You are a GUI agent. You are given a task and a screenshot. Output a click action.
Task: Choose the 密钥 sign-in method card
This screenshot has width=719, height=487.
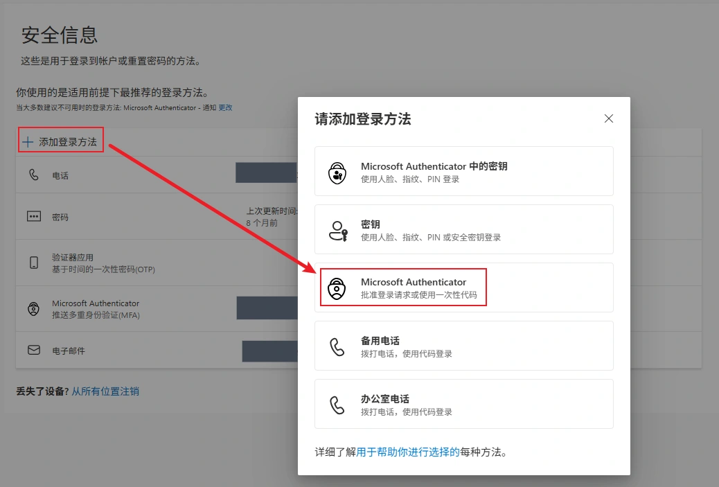tap(463, 229)
